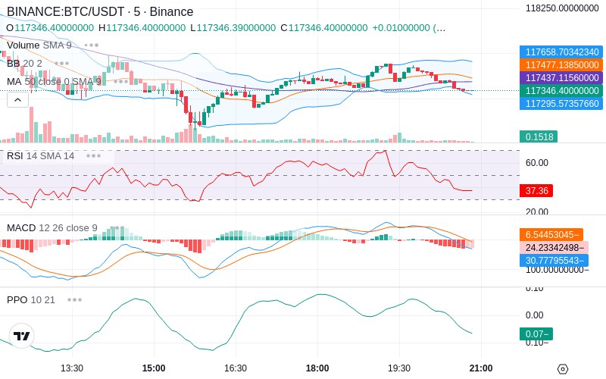
Task: Click the orange 117477.13850000 price label
Action: (x=561, y=64)
